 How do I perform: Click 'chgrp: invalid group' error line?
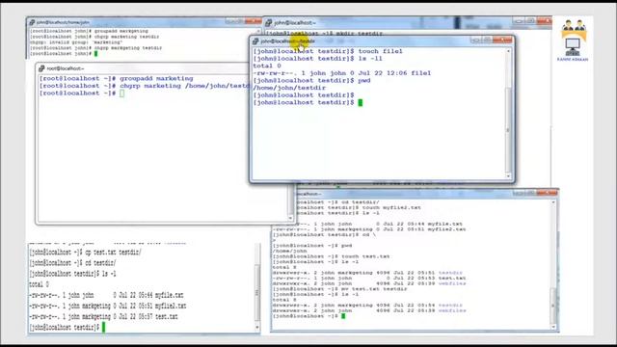click(x=76, y=42)
